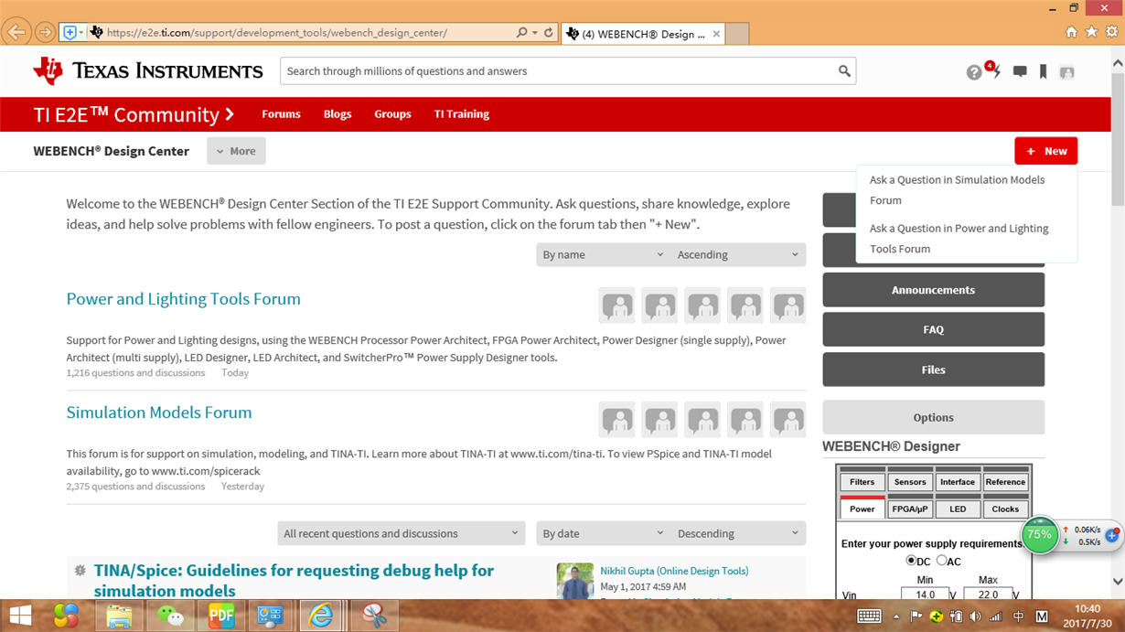1125x632 pixels.
Task: Select the AC radio button
Action: [942, 561]
